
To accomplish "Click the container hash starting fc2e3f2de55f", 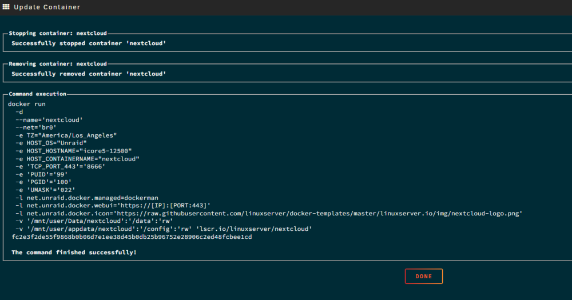I will (x=132, y=237).
